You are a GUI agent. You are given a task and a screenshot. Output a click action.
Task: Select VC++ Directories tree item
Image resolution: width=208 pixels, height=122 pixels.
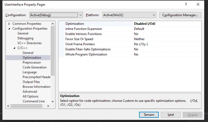pos(29,43)
